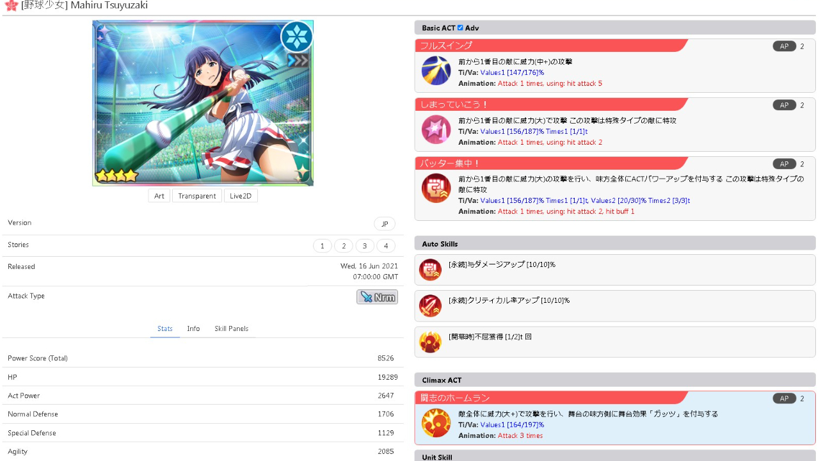823x461 pixels.
Task: Click the 与ダメージアップ auto skill icon
Action: pos(430,270)
